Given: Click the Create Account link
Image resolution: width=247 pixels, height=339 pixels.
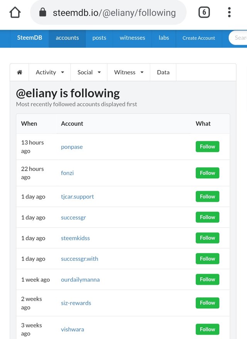Looking at the screenshot, I should point(199,38).
